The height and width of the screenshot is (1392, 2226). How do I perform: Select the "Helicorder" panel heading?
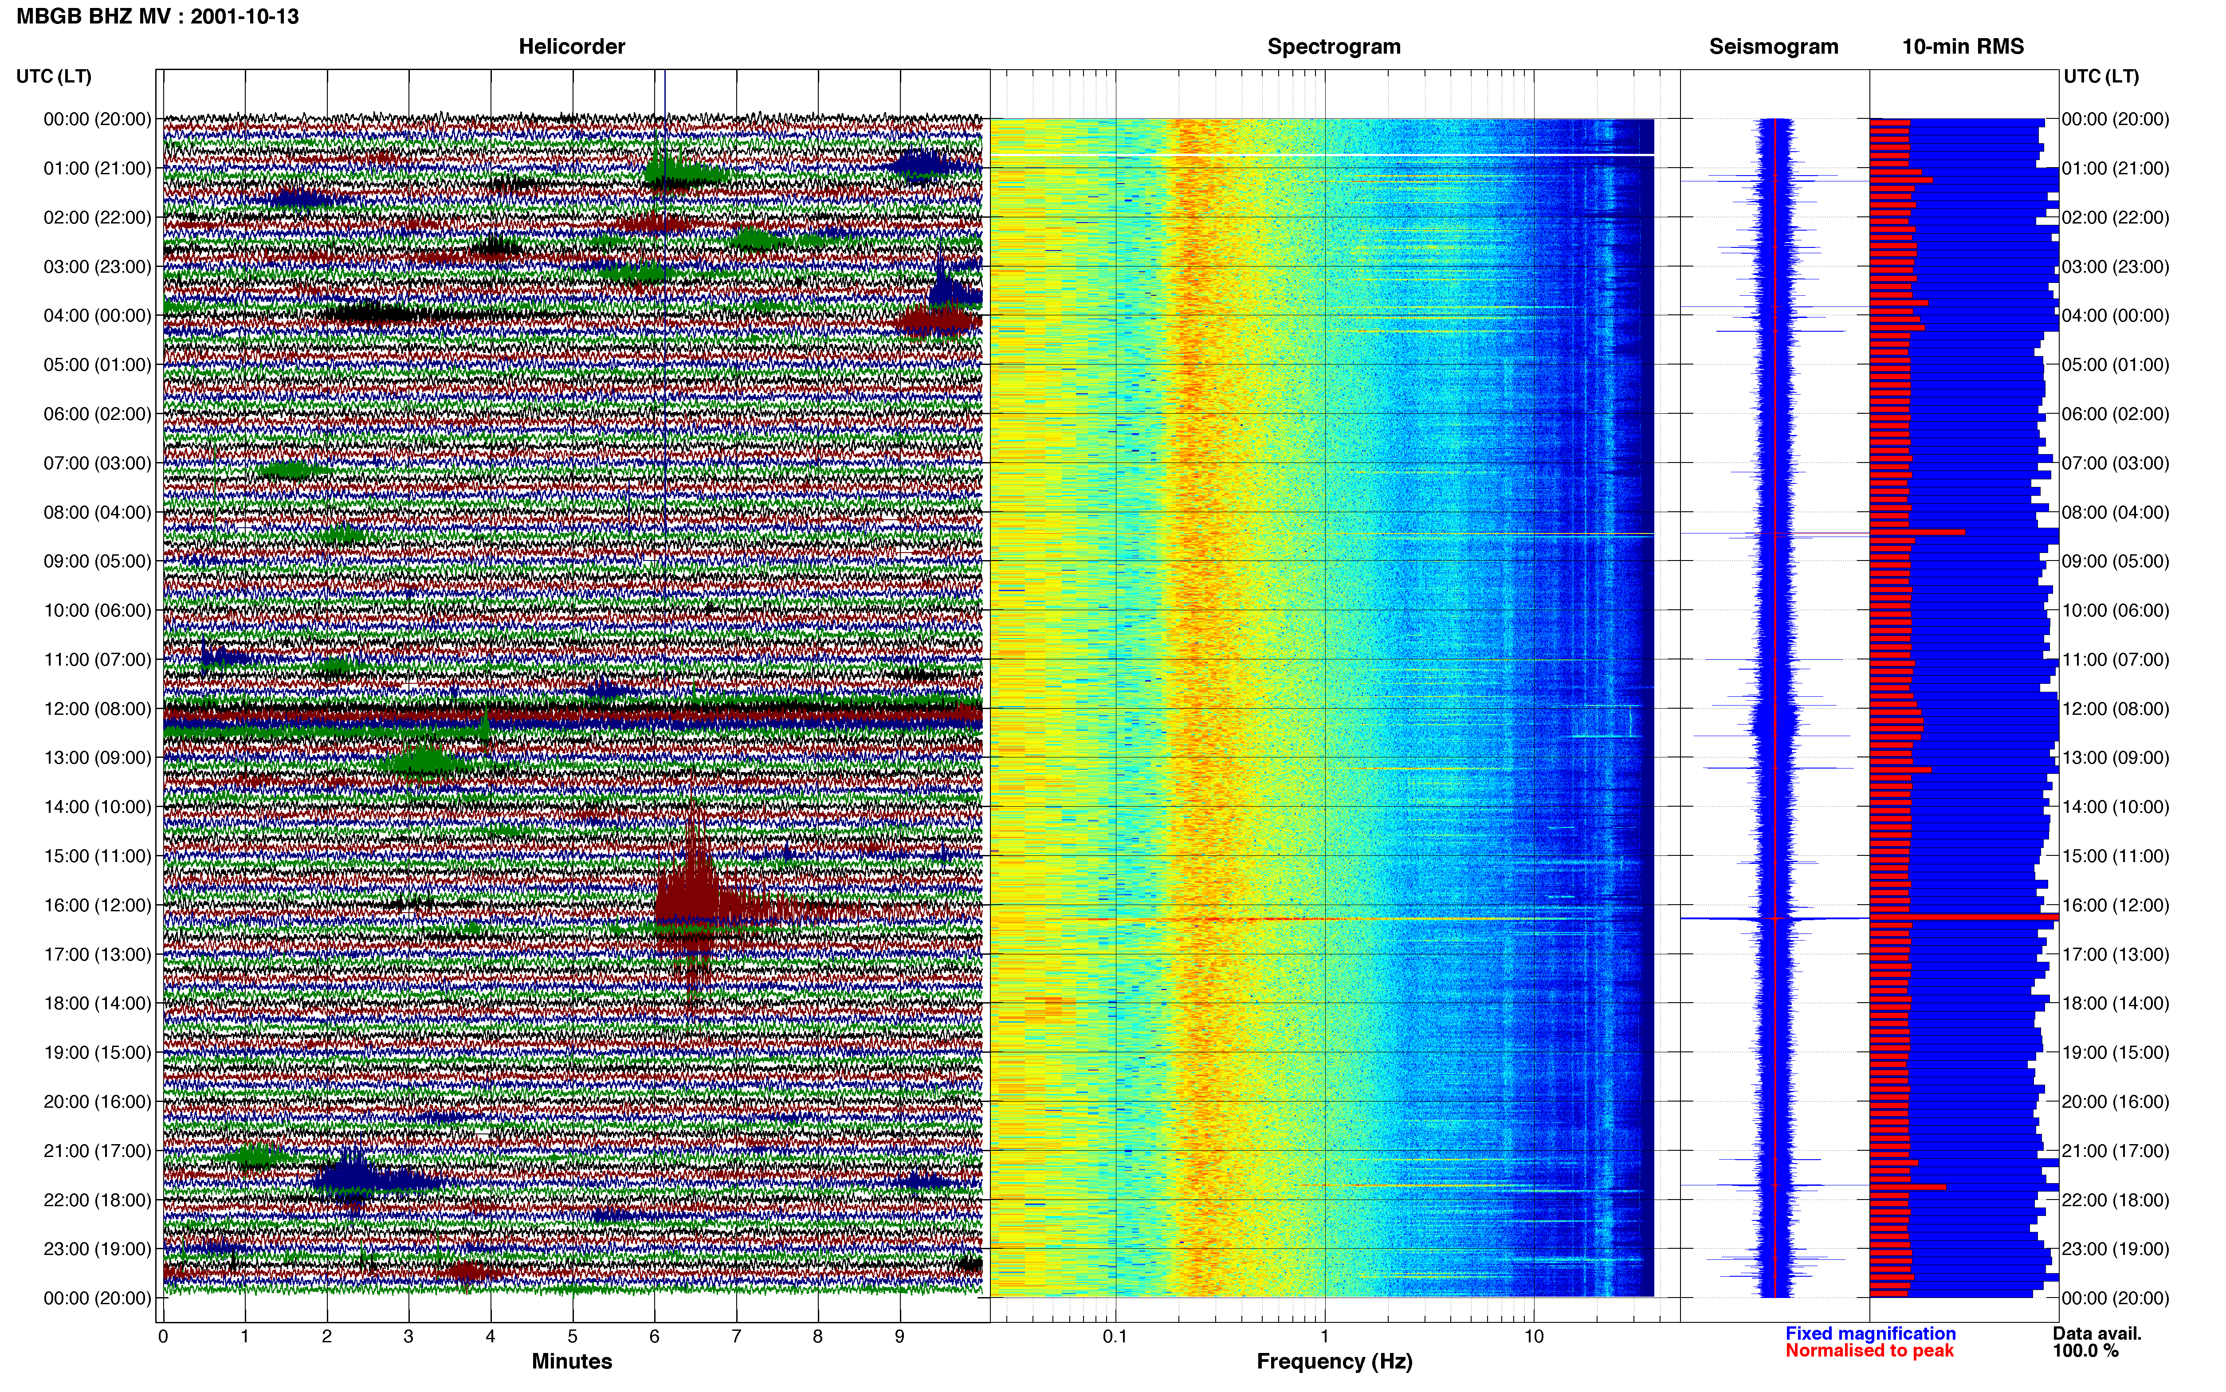click(572, 47)
